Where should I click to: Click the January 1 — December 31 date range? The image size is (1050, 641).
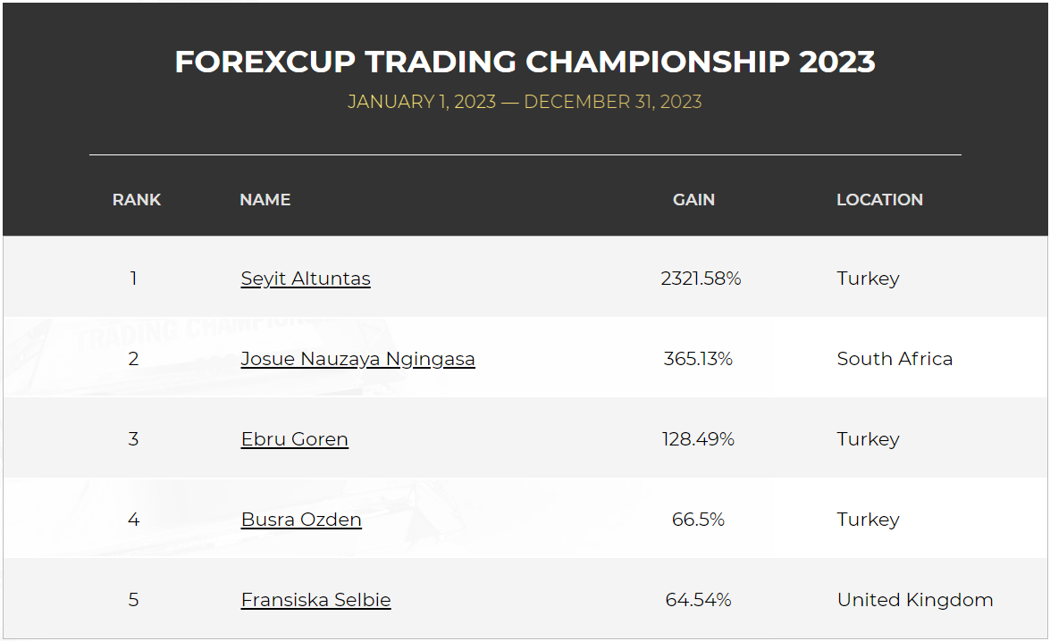point(525,102)
